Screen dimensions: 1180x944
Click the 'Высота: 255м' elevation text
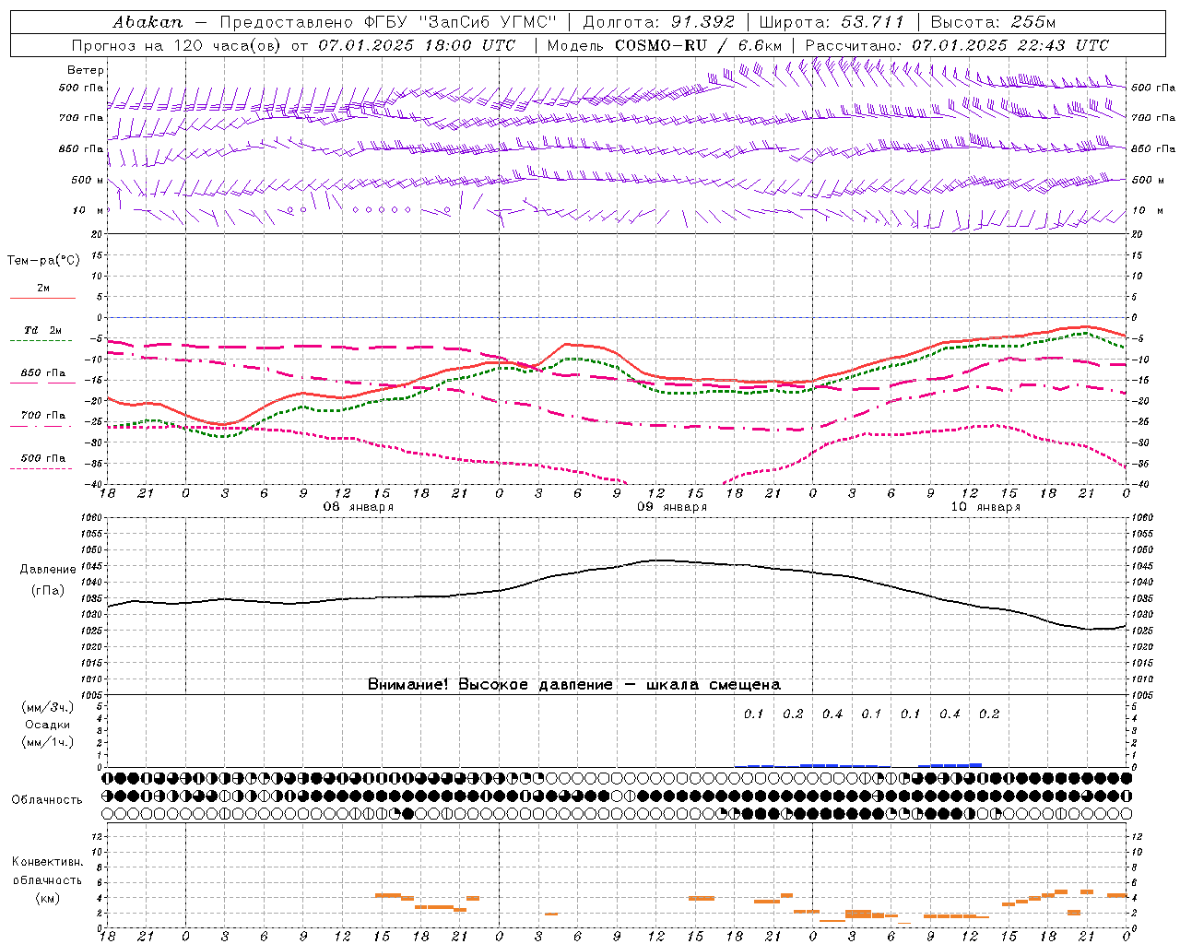click(993, 22)
